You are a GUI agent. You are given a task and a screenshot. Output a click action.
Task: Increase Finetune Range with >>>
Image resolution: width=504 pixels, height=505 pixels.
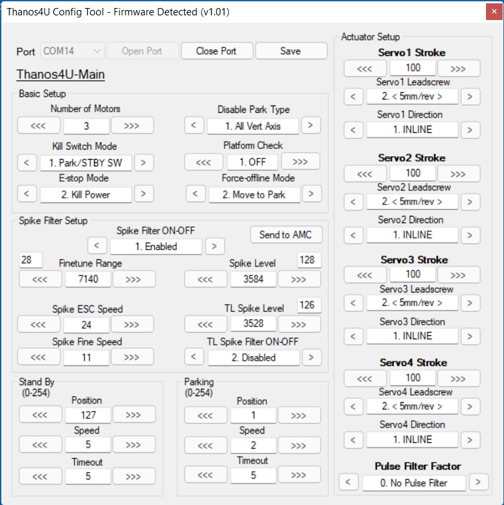click(134, 279)
